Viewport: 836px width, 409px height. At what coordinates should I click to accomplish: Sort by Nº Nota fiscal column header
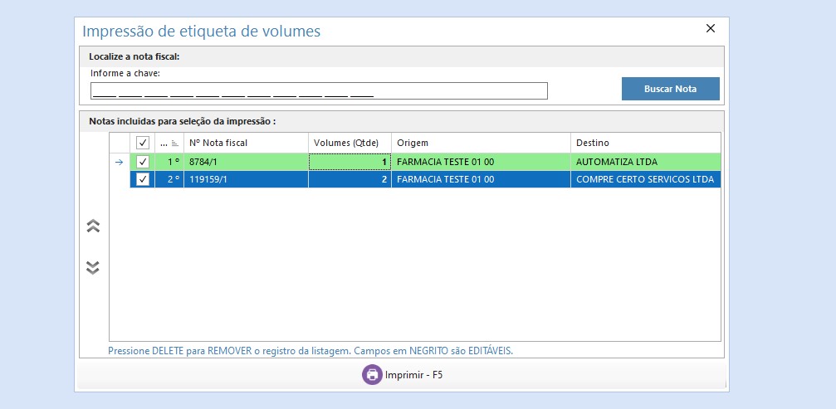click(x=245, y=143)
